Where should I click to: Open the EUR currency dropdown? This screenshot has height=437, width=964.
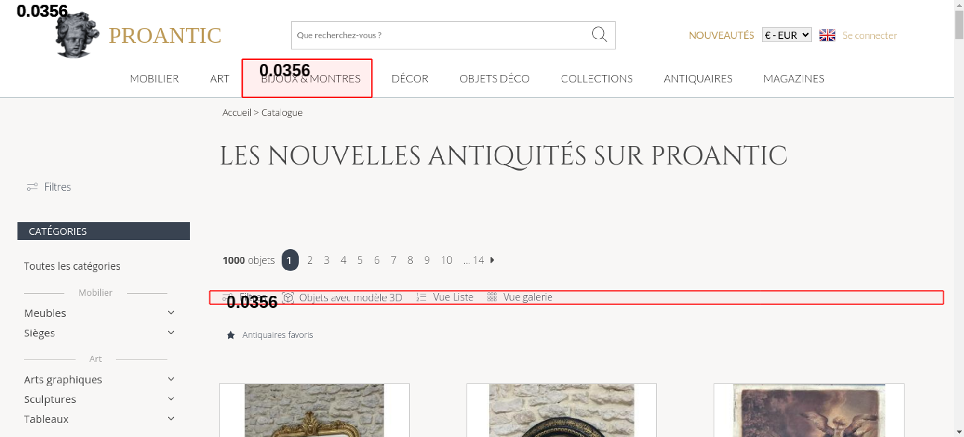786,35
